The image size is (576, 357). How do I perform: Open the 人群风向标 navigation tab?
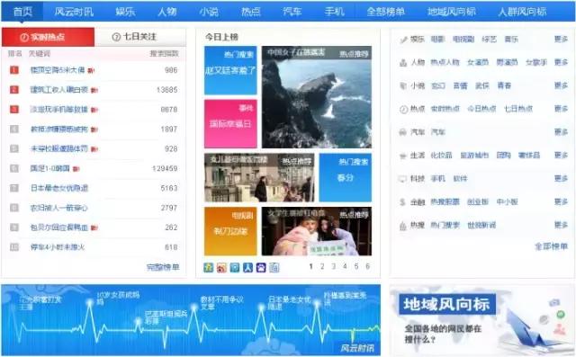(522, 12)
